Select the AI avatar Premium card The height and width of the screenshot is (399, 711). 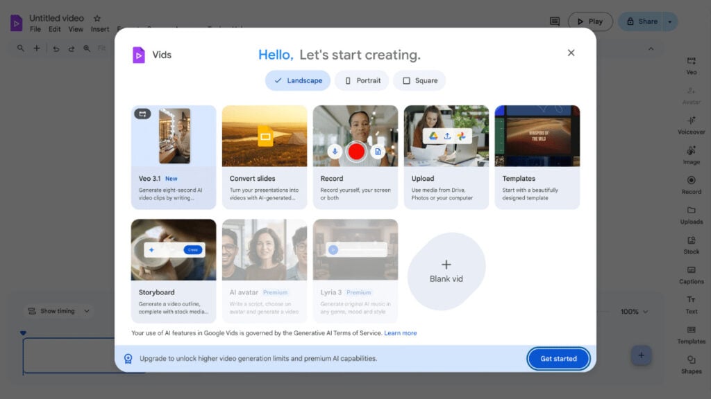(x=265, y=271)
